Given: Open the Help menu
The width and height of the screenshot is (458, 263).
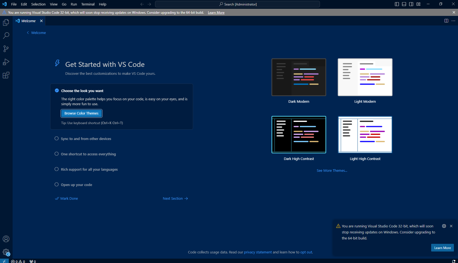Looking at the screenshot, I should [x=103, y=4].
